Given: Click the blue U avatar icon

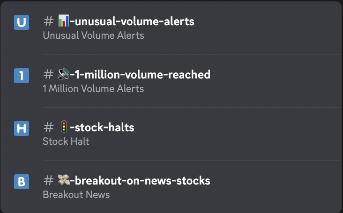Looking at the screenshot, I should pos(22,22).
